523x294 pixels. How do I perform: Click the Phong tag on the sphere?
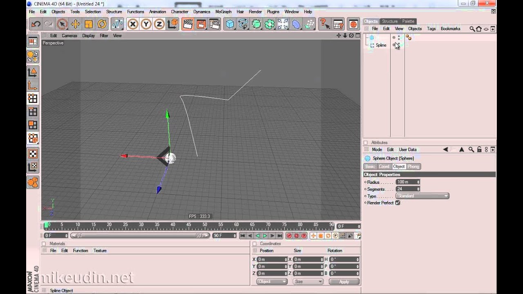408,38
